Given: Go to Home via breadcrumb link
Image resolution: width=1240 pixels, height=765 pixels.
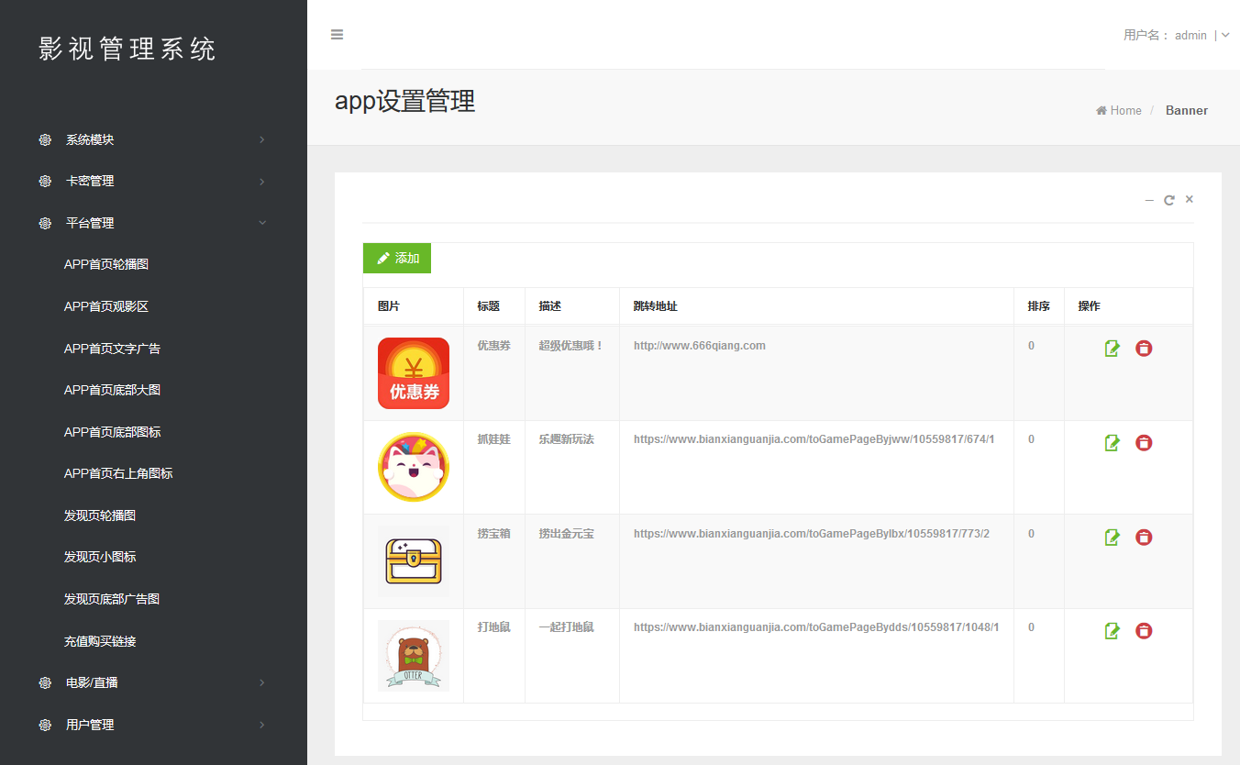Looking at the screenshot, I should click(x=1124, y=110).
